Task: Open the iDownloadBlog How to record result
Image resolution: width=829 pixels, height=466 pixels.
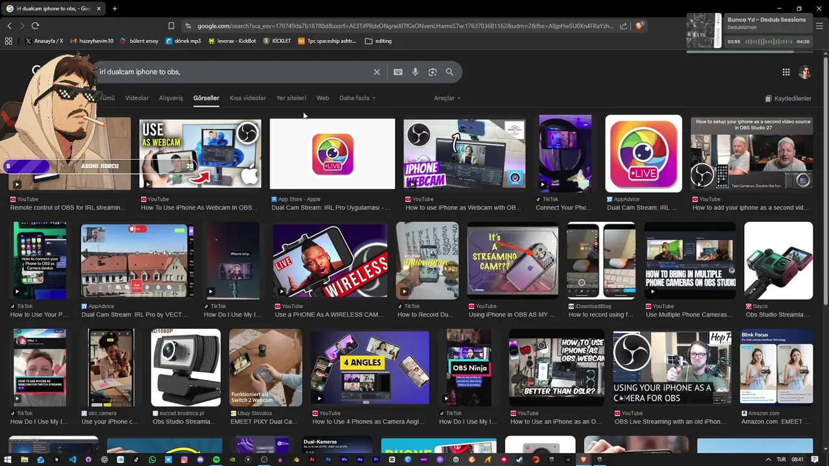Action: coord(601,261)
